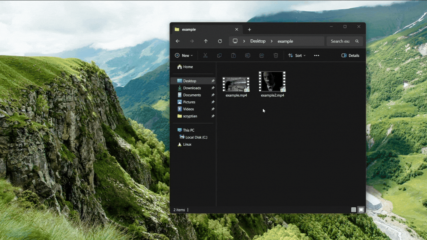Screen dimensions: 427x240
Task: Select the example tab
Action: [x=206, y=29]
